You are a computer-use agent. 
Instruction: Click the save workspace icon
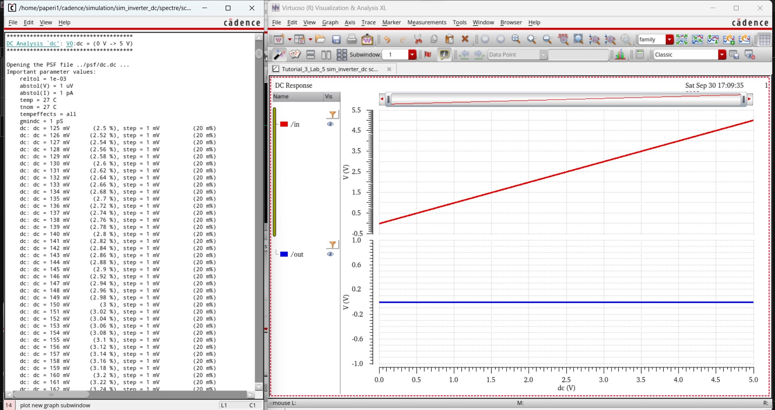point(734,54)
